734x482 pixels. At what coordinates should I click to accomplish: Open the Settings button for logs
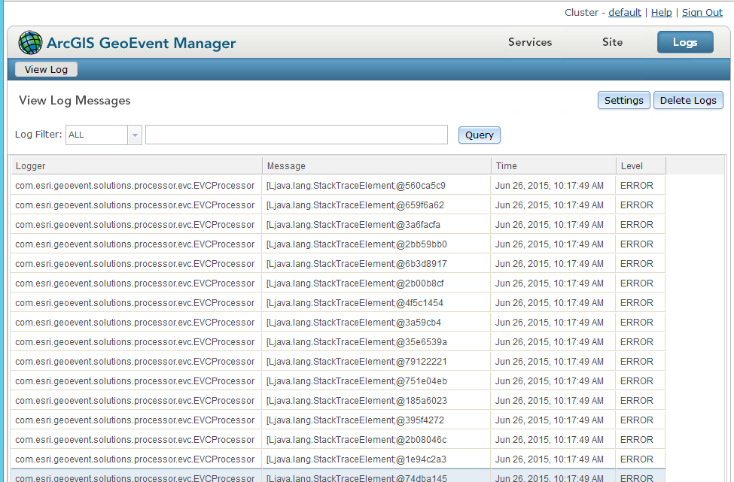623,100
